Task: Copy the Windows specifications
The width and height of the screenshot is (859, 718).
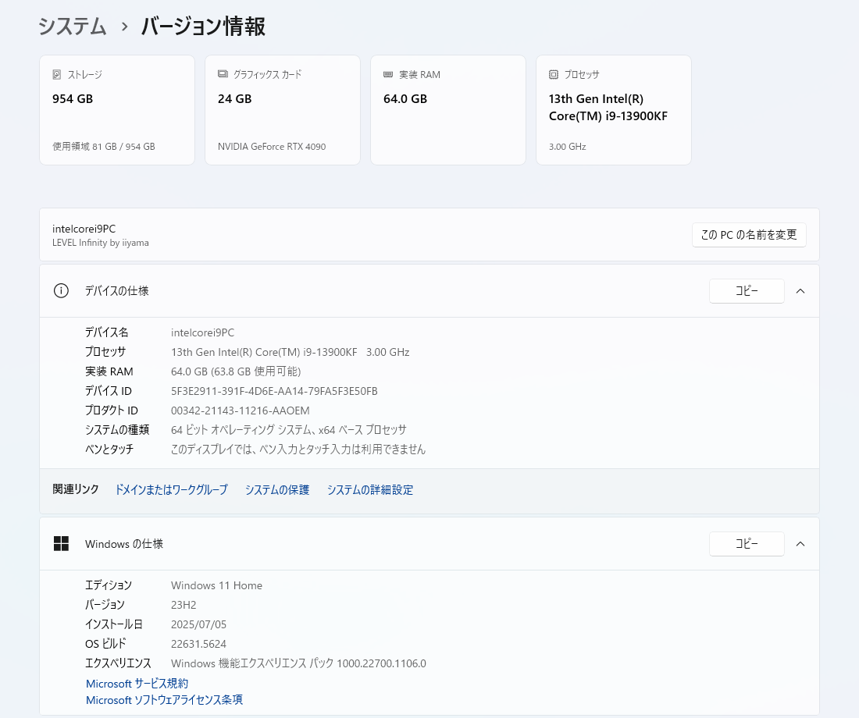Action: tap(747, 544)
